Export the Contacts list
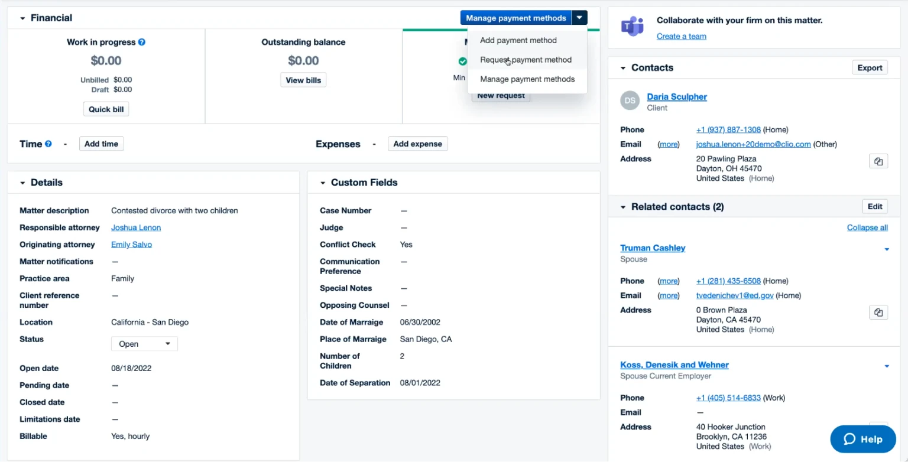Viewport: 908px width, 462px height. (x=869, y=67)
